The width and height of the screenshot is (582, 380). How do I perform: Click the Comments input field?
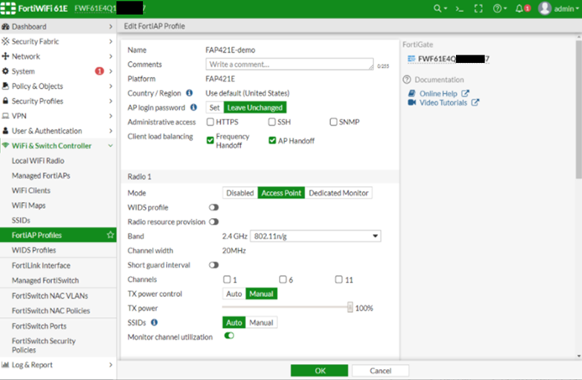[290, 64]
